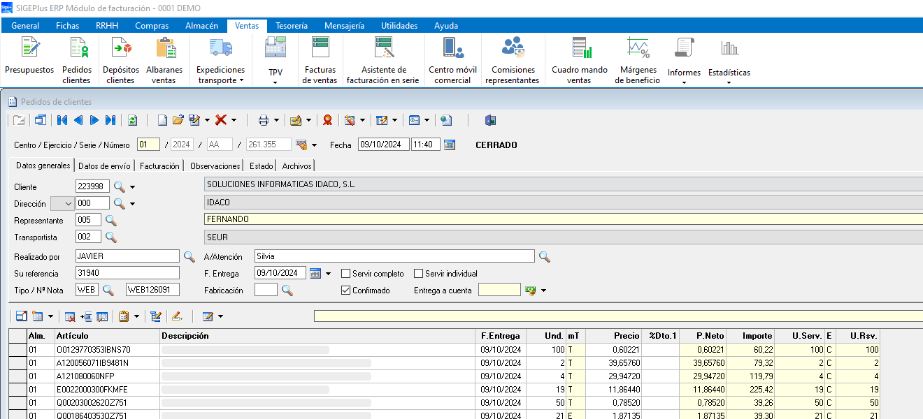Search Transportista with magnifier icon
Screen dimensions: 923x419
[110, 237]
